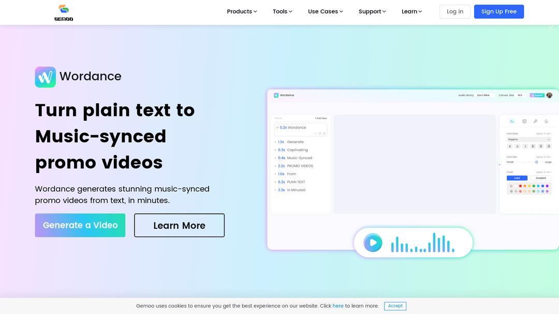
Task: Click the audio waveform bars
Action: (x=422, y=243)
